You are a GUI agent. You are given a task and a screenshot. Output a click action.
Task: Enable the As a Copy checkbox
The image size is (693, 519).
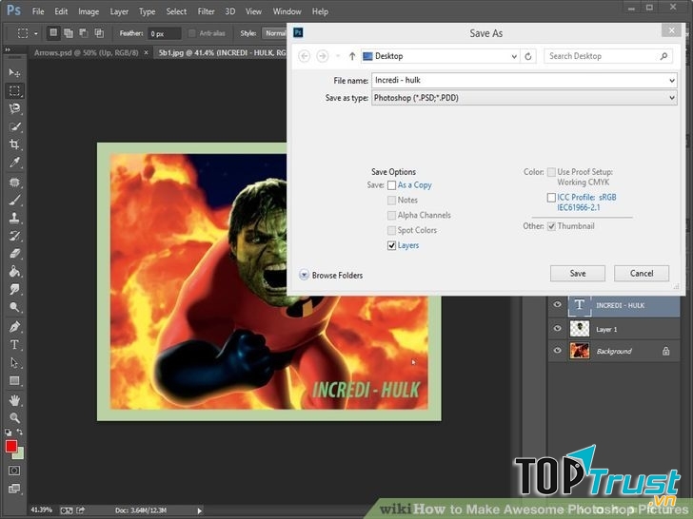click(x=391, y=185)
